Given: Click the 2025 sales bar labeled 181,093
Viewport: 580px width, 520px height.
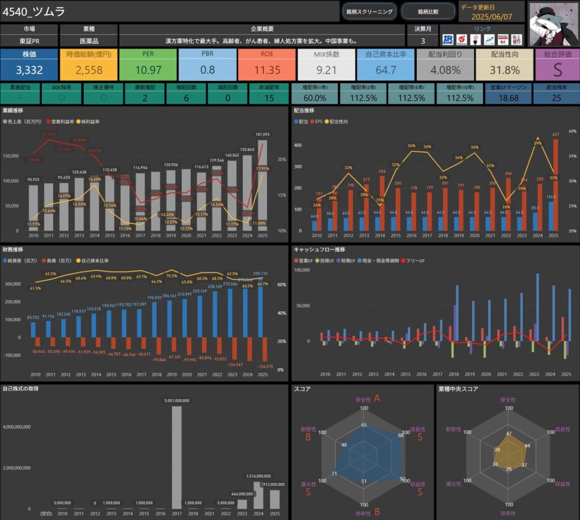Looking at the screenshot, I should click(262, 185).
